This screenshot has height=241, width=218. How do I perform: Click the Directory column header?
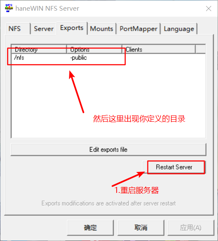pyautogui.click(x=39, y=49)
